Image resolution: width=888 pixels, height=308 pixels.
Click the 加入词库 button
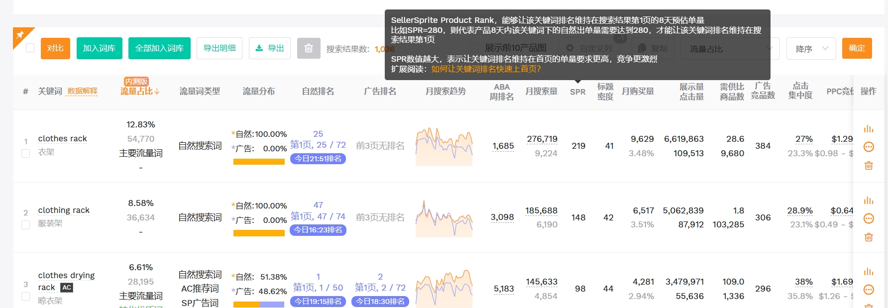99,48
